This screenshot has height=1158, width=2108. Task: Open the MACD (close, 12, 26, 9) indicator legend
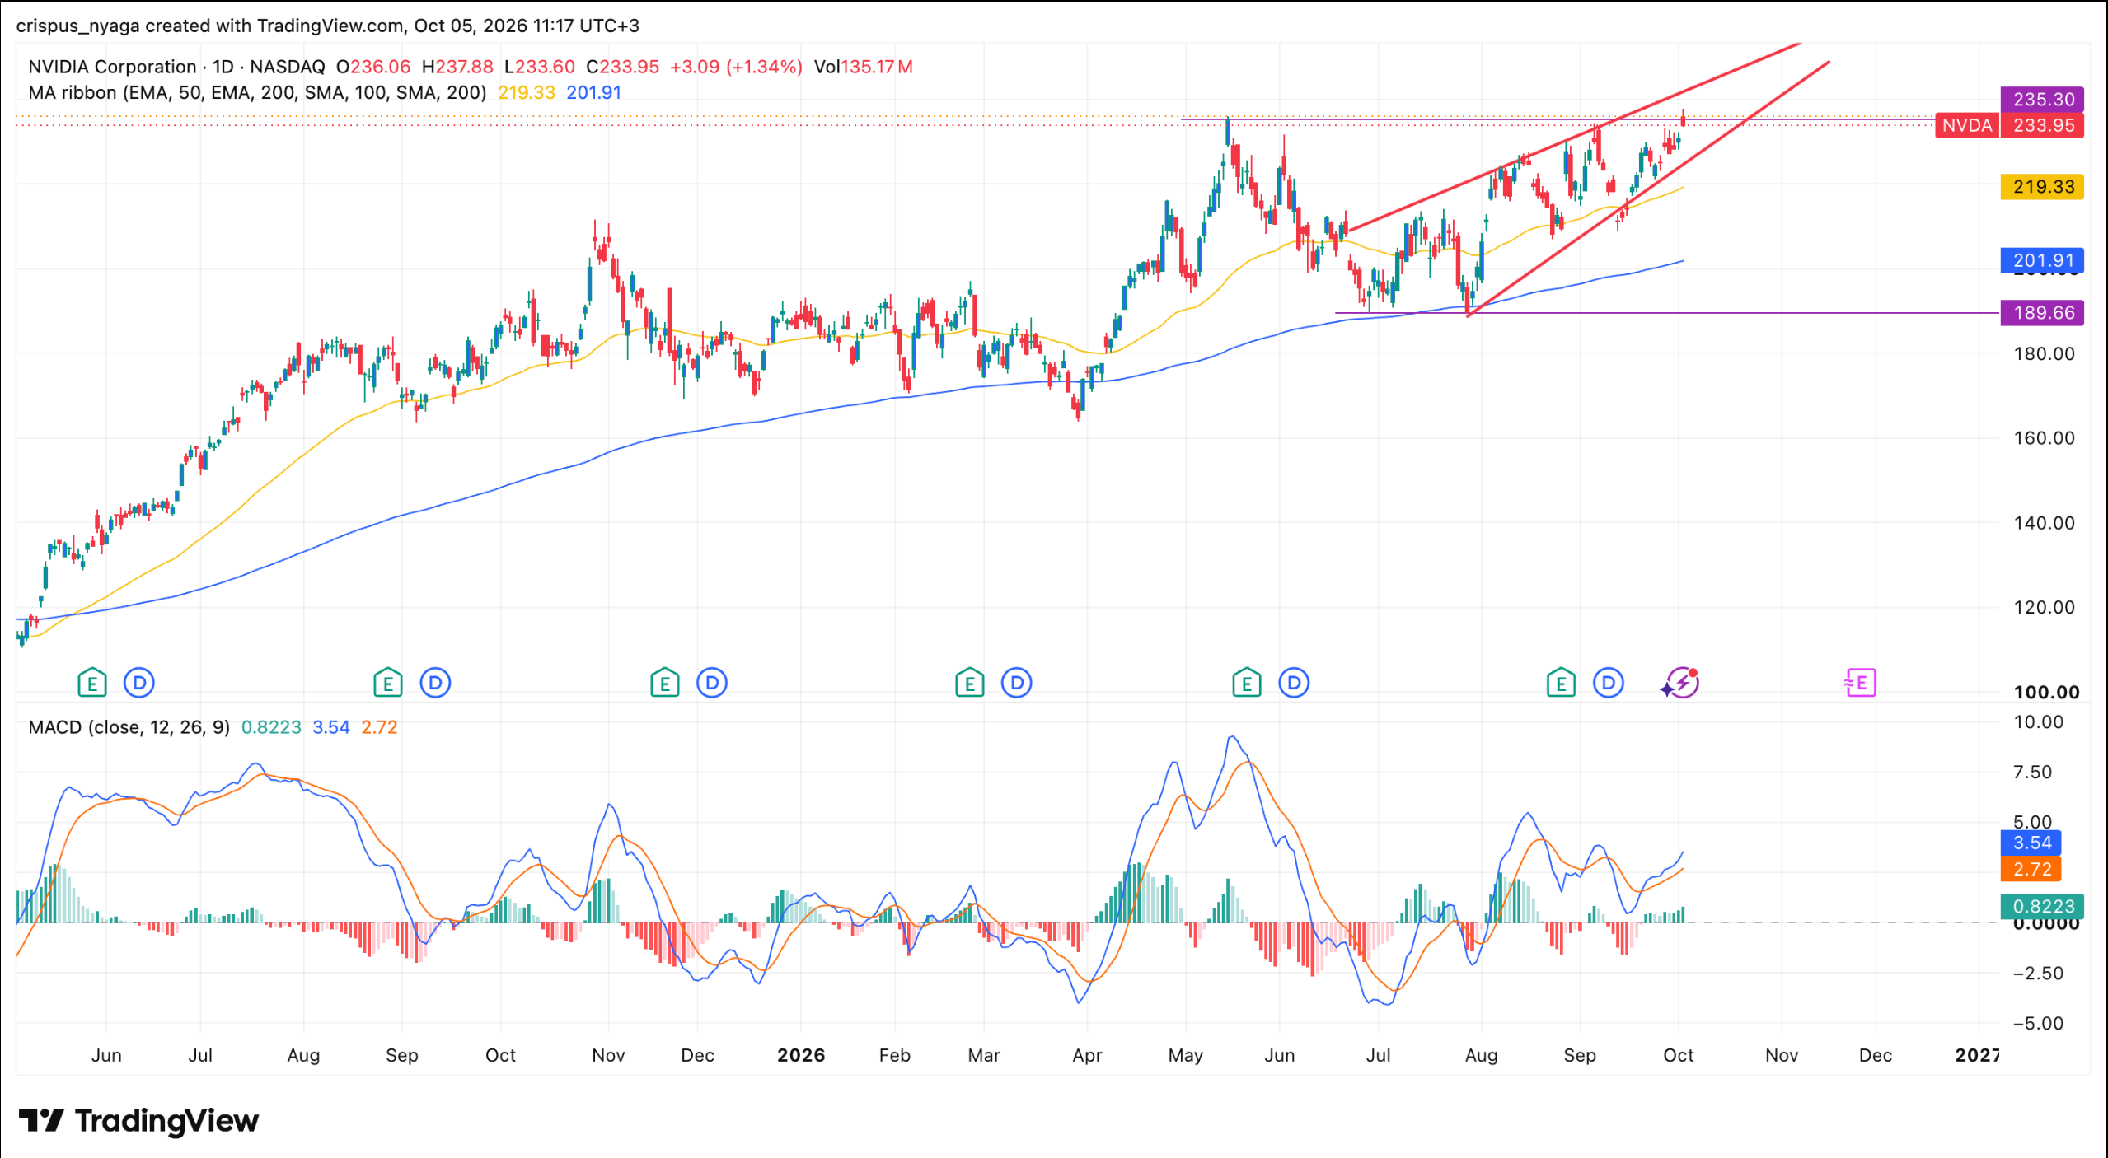(129, 727)
